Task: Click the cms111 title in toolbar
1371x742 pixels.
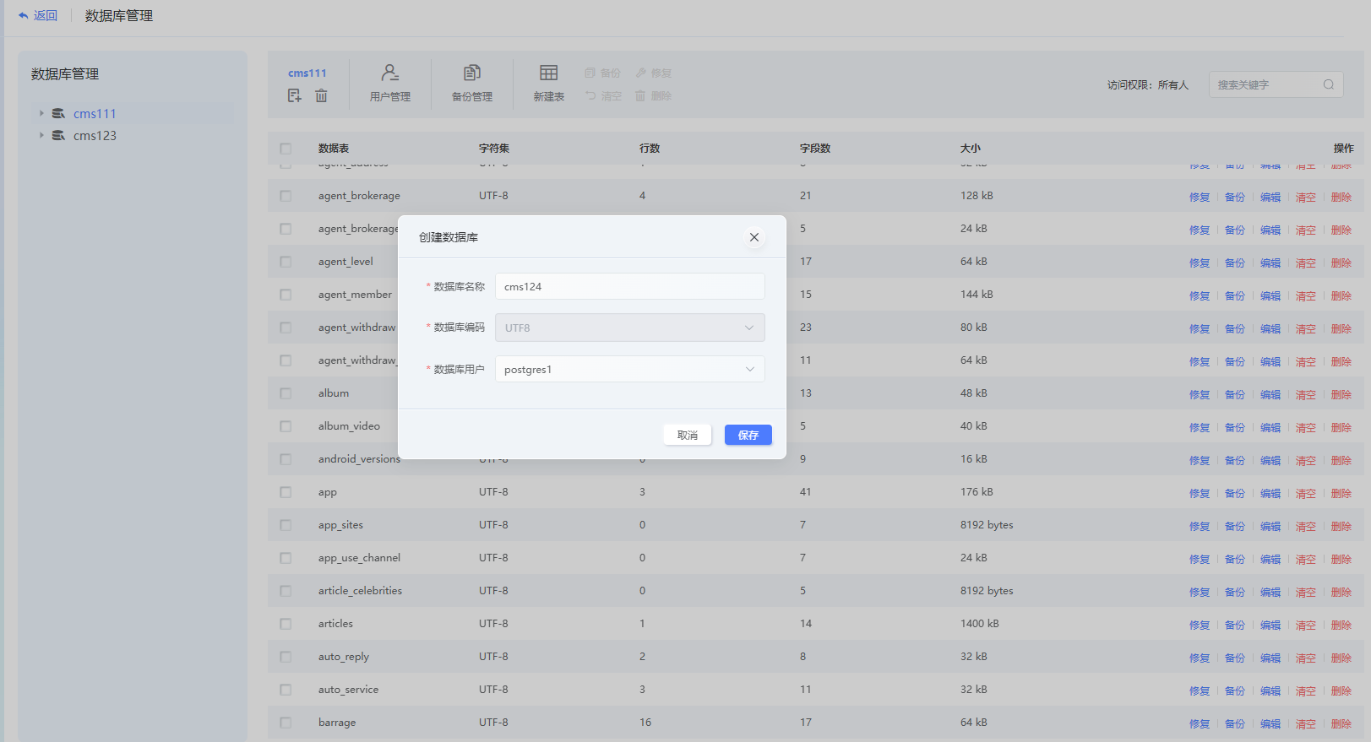Action: (307, 73)
